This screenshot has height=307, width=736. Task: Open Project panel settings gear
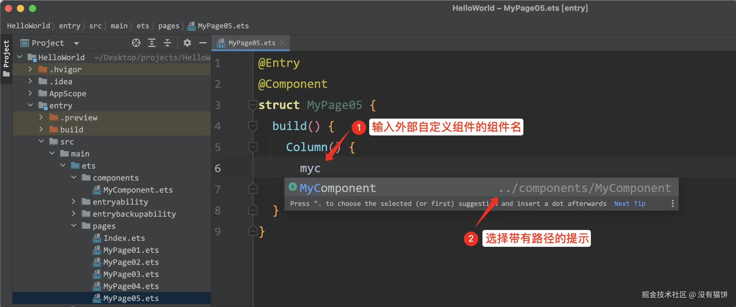tap(187, 43)
